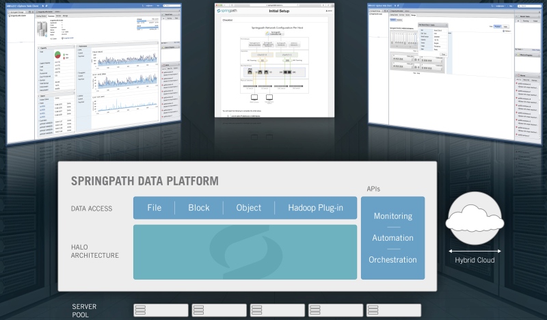547x320 pixels.
Task: Click the Checklist header in center window
Action: click(228, 21)
